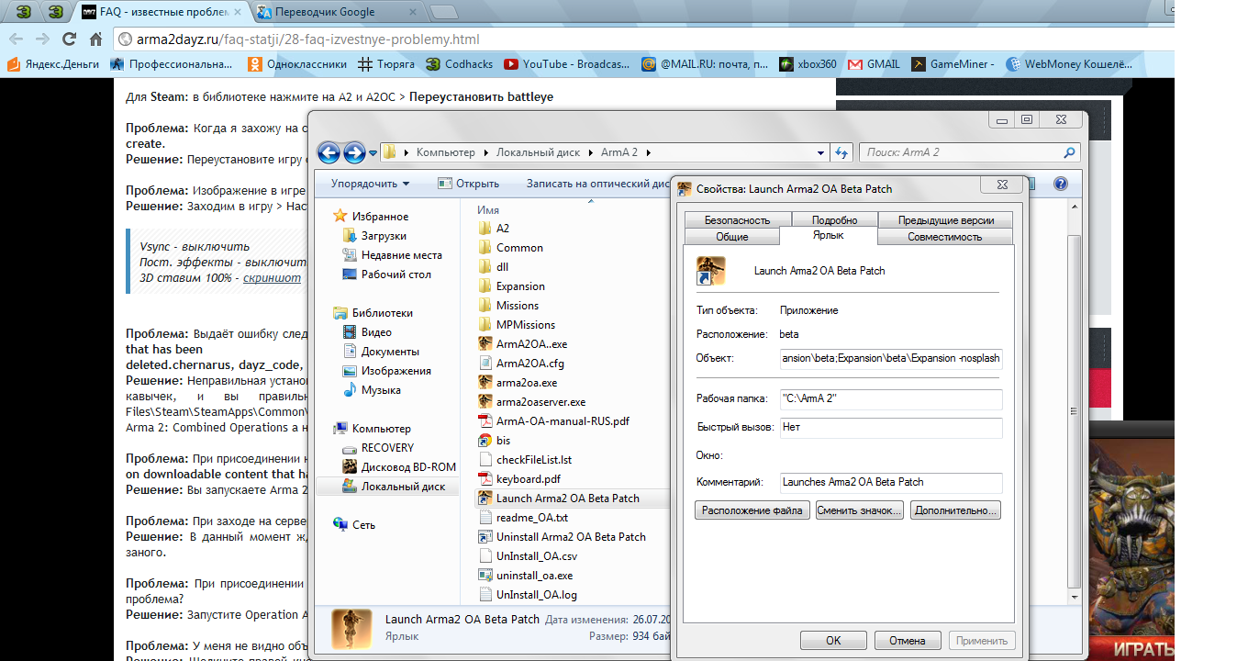Click Имя column header

click(488, 210)
